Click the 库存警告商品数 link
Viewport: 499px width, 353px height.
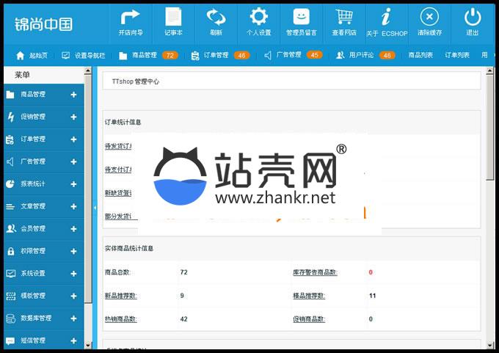pyautogui.click(x=315, y=272)
